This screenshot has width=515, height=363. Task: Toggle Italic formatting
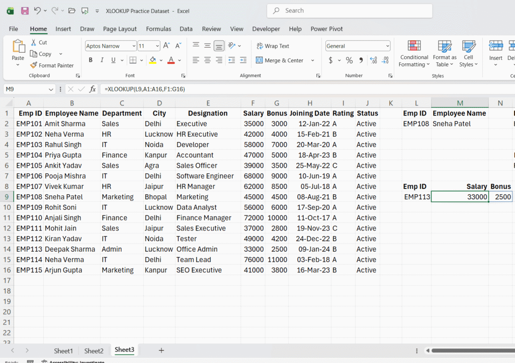pos(102,60)
